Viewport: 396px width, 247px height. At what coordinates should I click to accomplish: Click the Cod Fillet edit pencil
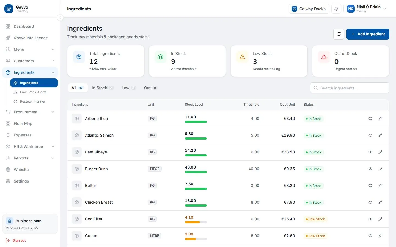point(380,219)
